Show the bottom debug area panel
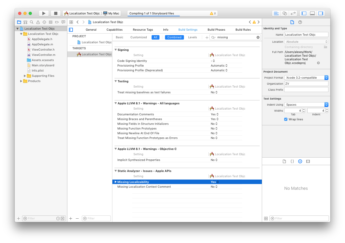 pyautogui.click(x=312, y=13)
